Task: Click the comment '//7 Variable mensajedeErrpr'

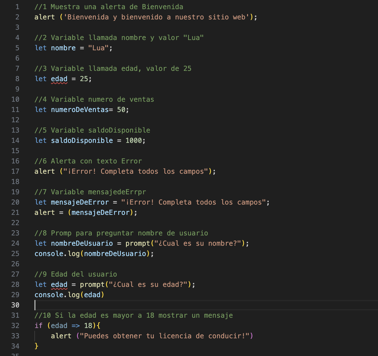Action: click(90, 192)
